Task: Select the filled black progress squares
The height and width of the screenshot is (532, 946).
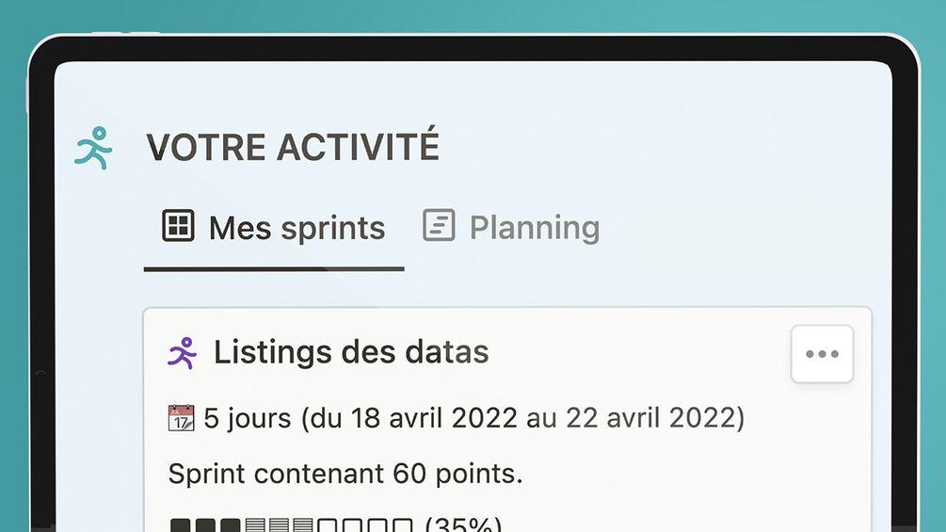Action: (205, 524)
